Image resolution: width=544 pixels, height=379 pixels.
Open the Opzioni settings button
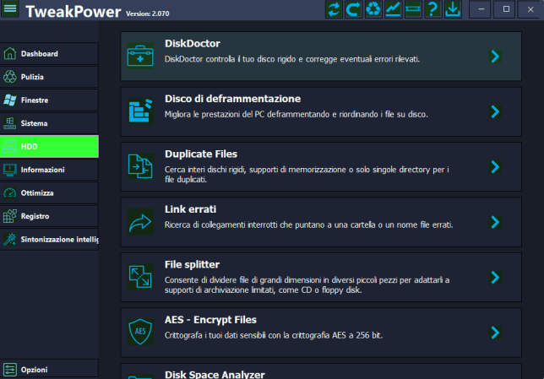click(x=49, y=369)
